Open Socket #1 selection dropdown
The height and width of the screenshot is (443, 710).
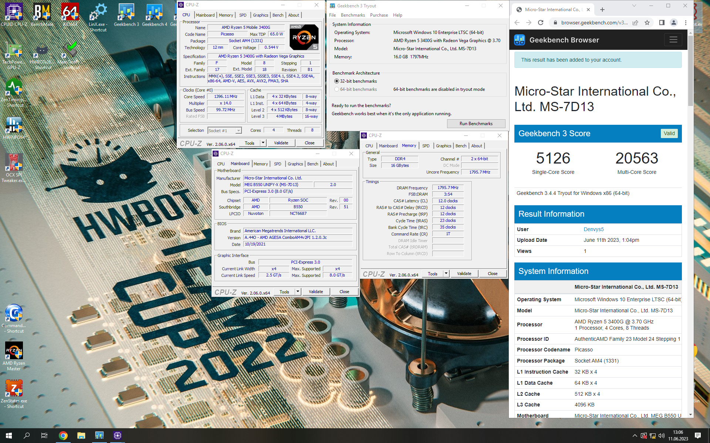click(224, 130)
